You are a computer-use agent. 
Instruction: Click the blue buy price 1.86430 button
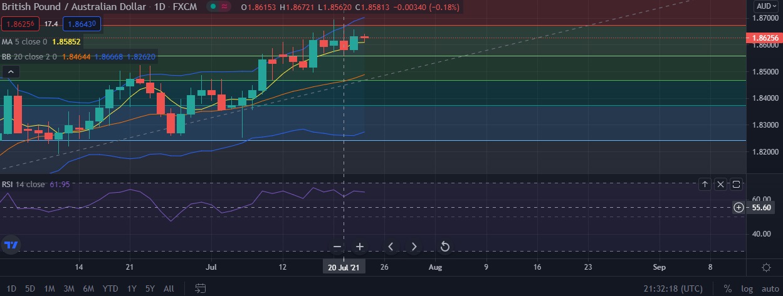coord(82,24)
